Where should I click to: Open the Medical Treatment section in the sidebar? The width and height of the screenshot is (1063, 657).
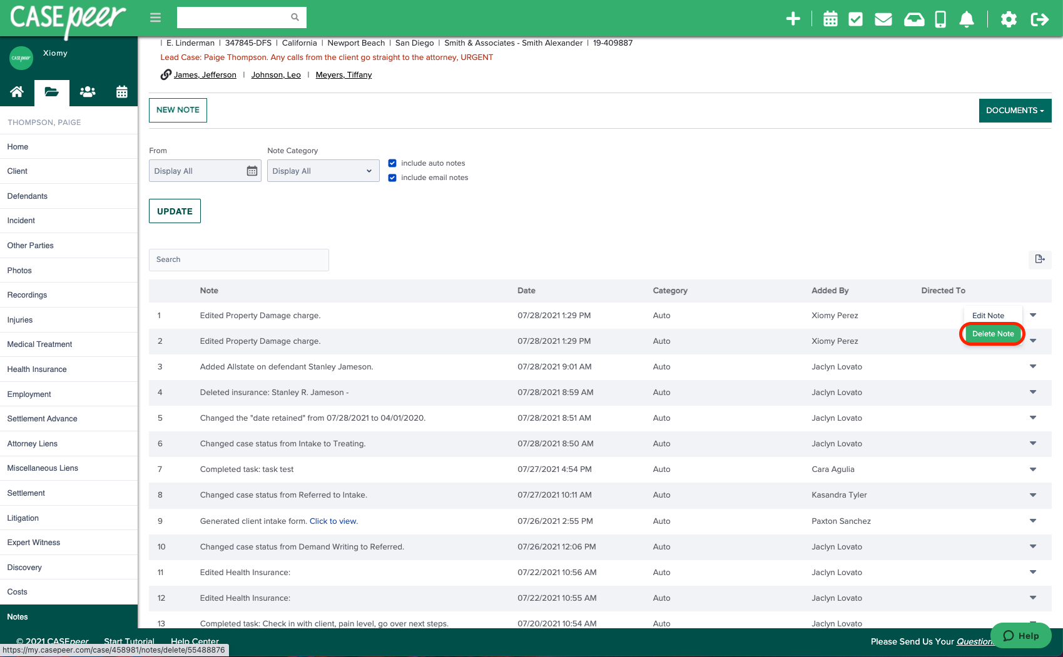39,344
